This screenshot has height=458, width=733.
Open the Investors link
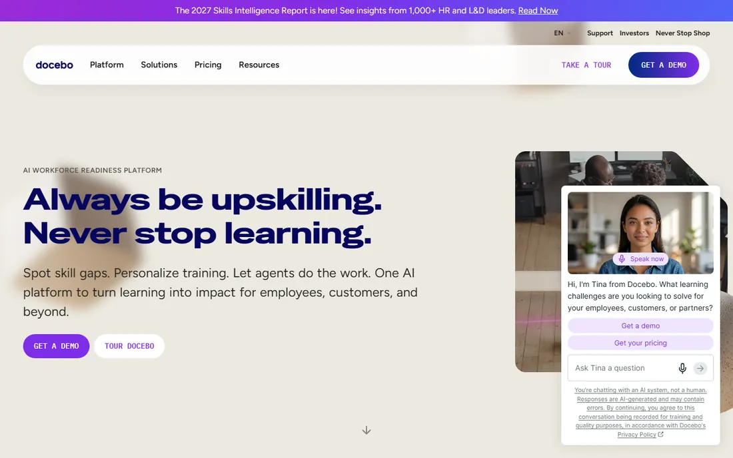pyautogui.click(x=634, y=33)
